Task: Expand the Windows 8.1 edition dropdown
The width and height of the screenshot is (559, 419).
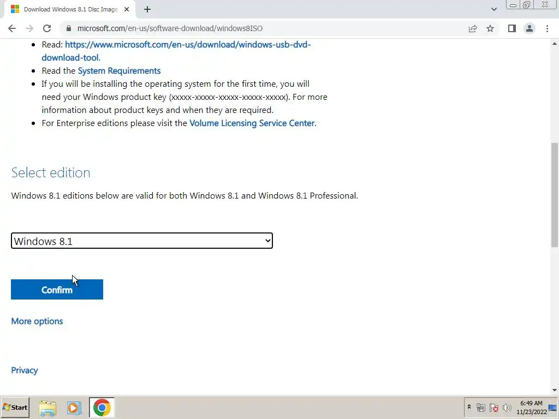Action: pos(142,241)
